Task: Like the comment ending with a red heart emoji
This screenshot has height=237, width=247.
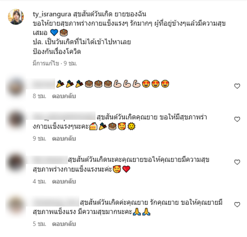Action: (x=237, y=162)
